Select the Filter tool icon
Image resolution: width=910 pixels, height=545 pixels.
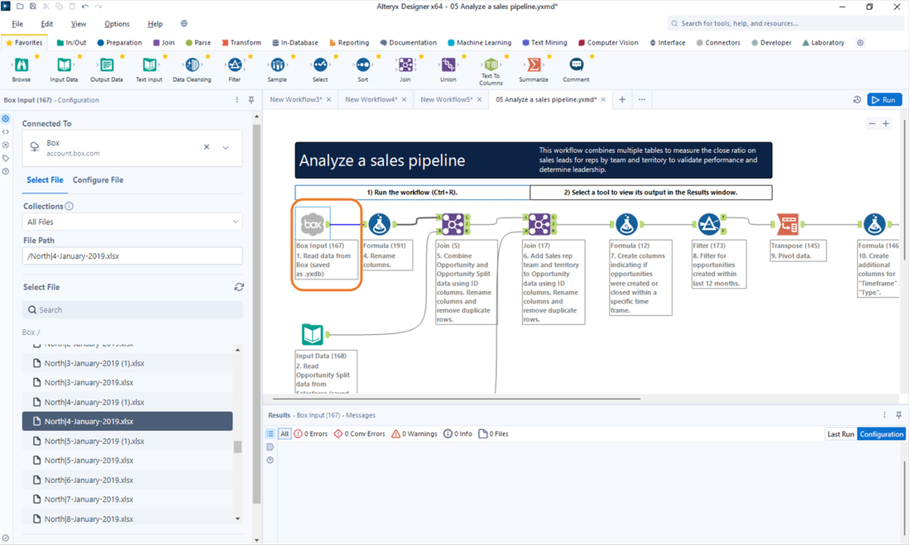235,63
